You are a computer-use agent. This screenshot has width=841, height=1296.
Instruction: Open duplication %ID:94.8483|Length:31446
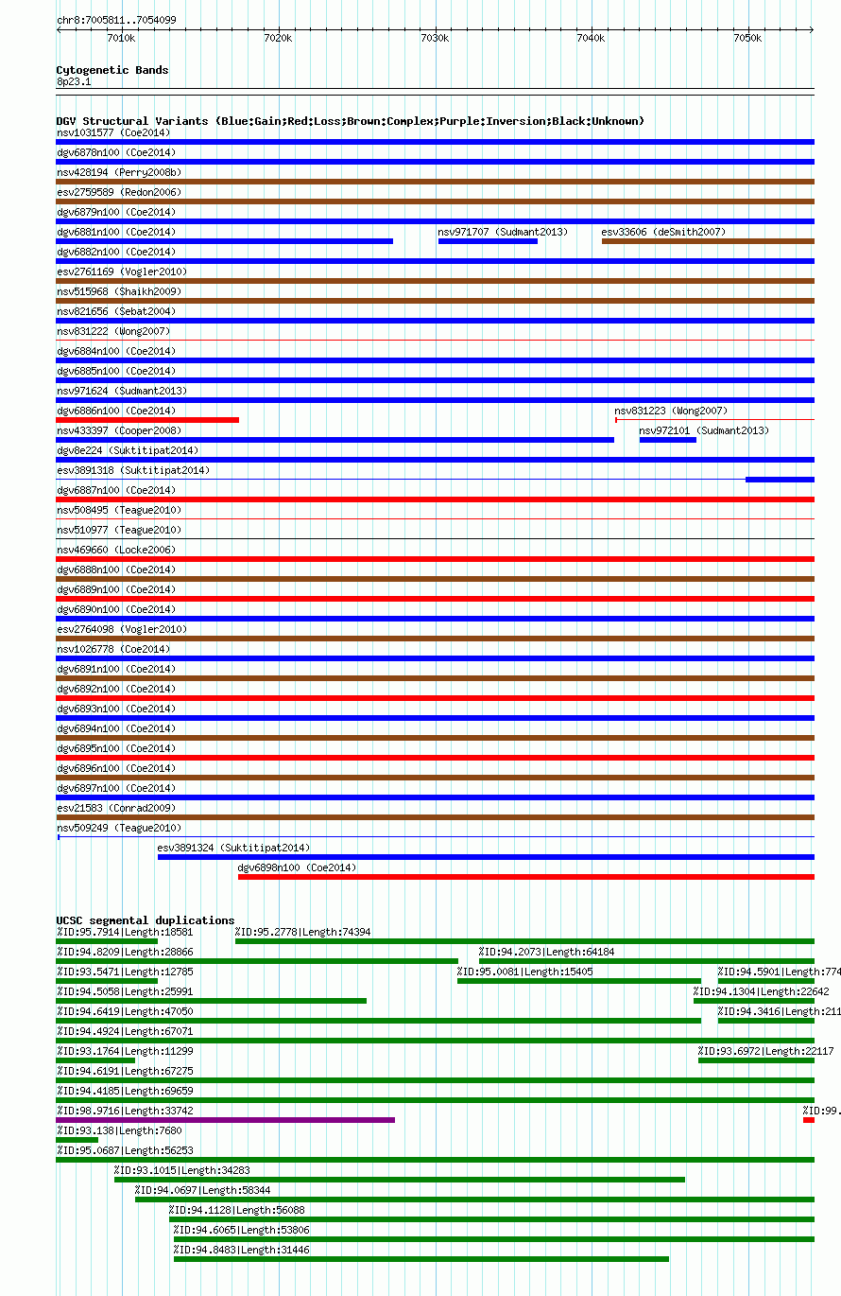(242, 1251)
